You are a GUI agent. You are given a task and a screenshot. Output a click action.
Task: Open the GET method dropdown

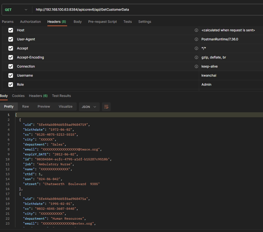point(16,10)
